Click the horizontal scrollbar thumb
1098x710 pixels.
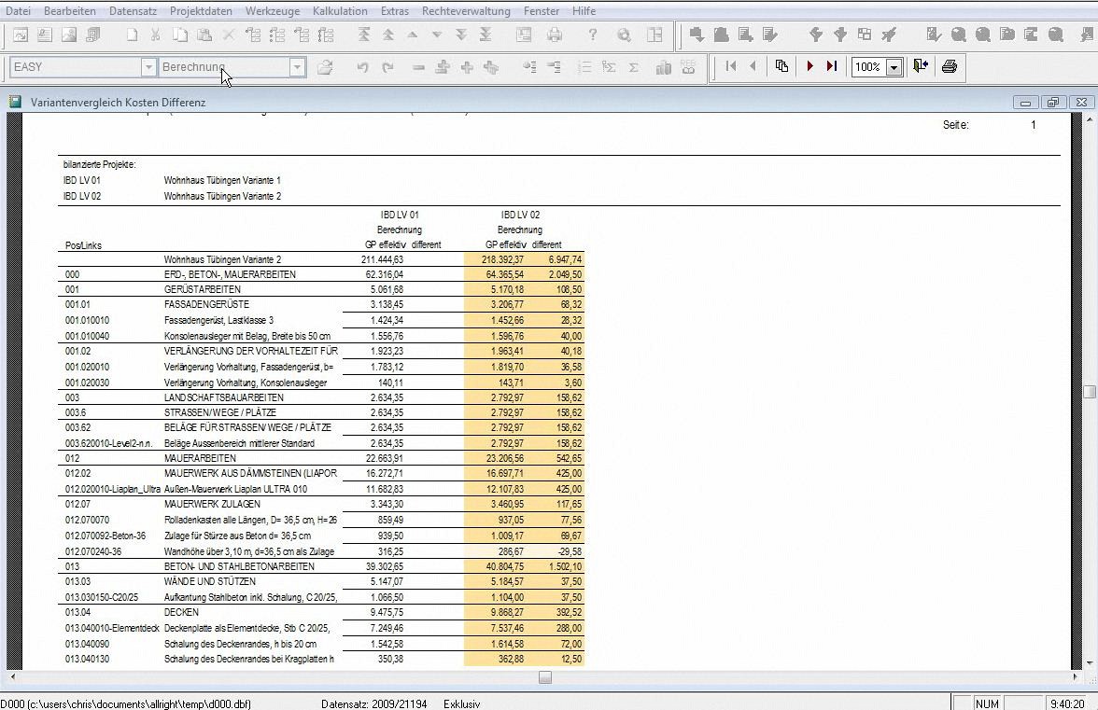pyautogui.click(x=545, y=678)
